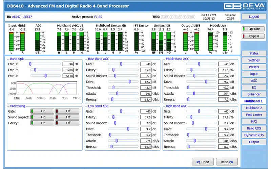
Task: Open the Input page
Action: (x=254, y=74)
